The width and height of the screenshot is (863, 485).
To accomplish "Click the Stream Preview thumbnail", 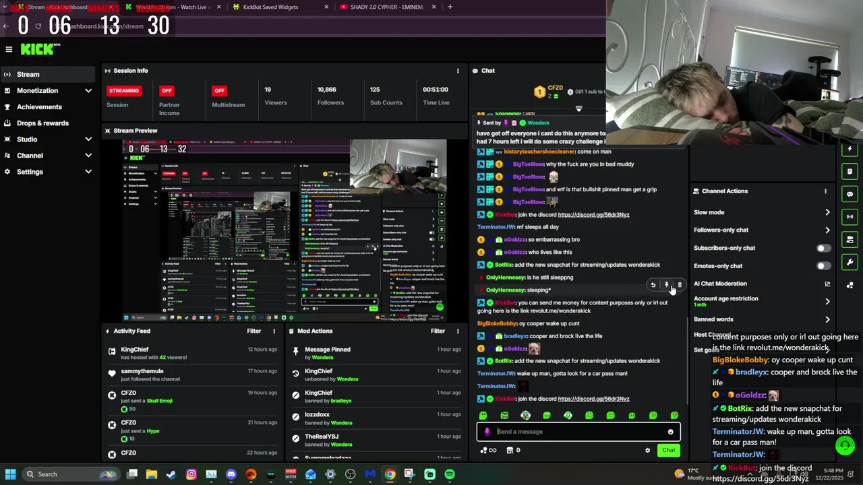I will pos(285,230).
